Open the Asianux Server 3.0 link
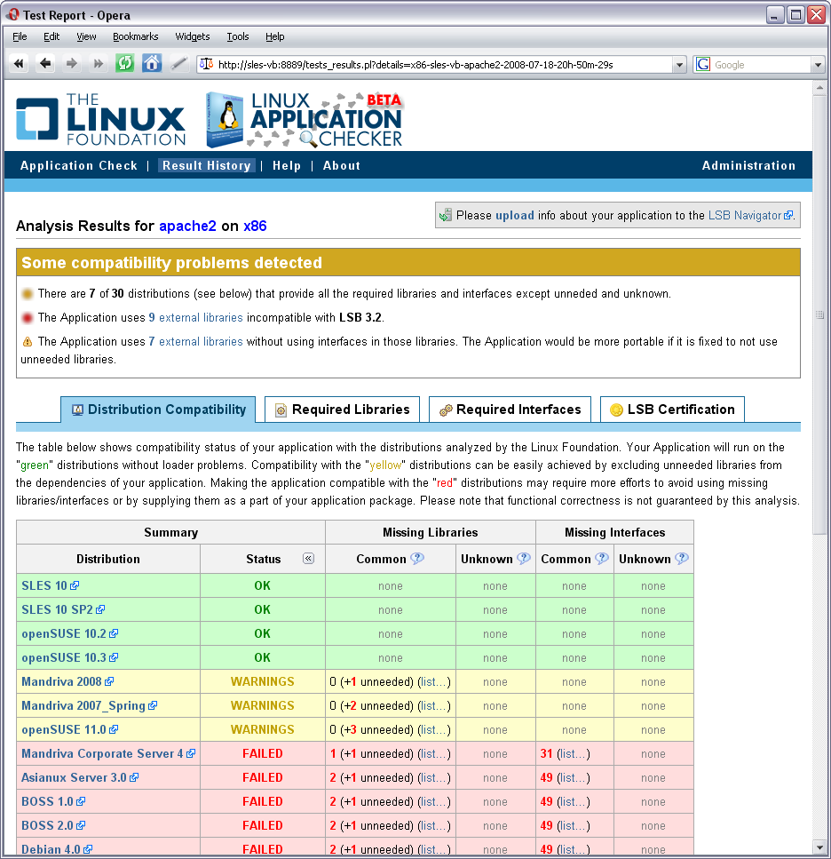The image size is (831, 859). pos(74,777)
